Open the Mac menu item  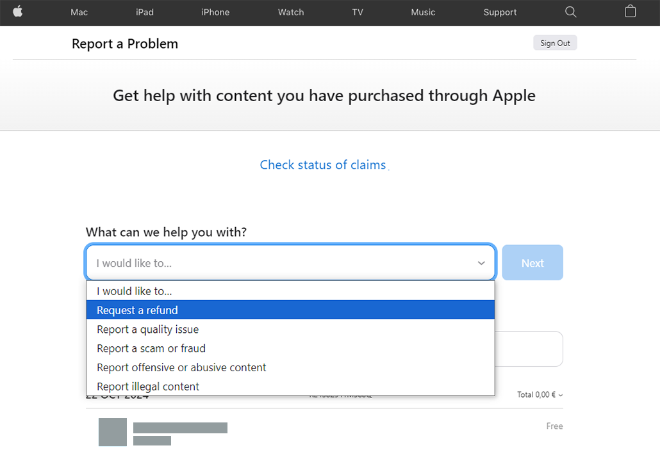[x=79, y=12]
